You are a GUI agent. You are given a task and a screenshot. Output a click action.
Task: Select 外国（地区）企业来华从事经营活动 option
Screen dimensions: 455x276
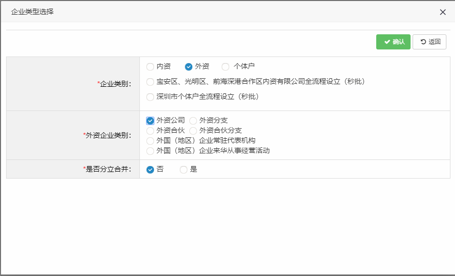coord(150,151)
